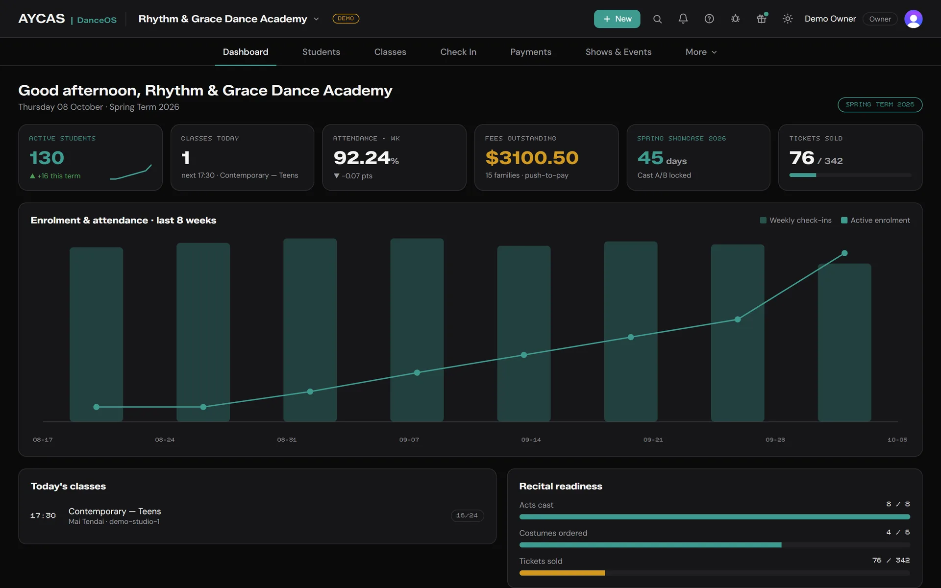
Task: Click the 10-05 enrolment data point
Action: click(x=844, y=253)
